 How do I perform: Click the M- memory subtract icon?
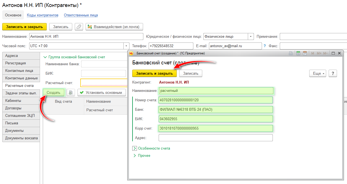[325, 53]
